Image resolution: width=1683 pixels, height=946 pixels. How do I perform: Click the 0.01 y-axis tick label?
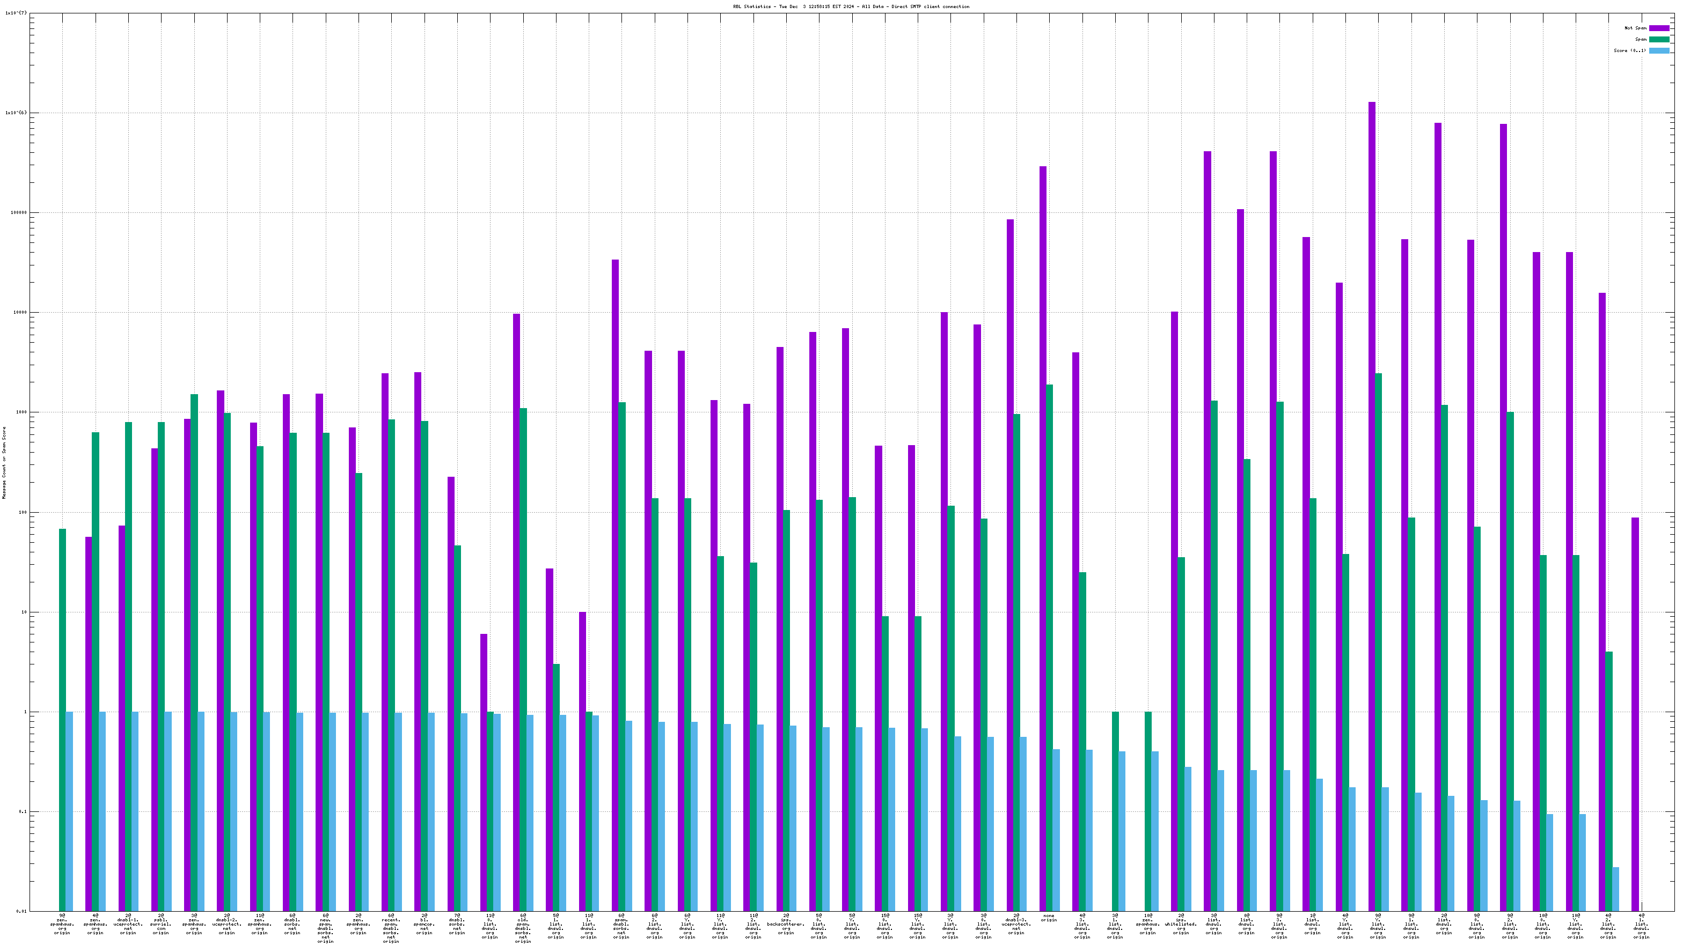tap(21, 911)
